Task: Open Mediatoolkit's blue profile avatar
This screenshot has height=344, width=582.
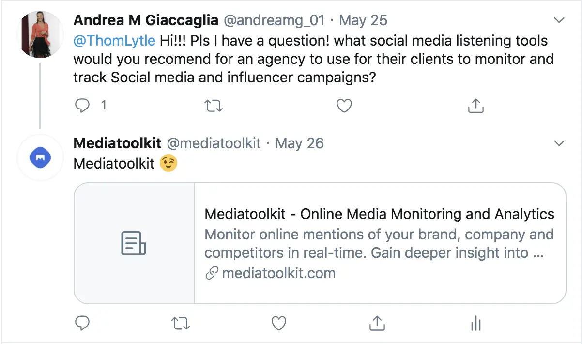Action: [x=40, y=158]
